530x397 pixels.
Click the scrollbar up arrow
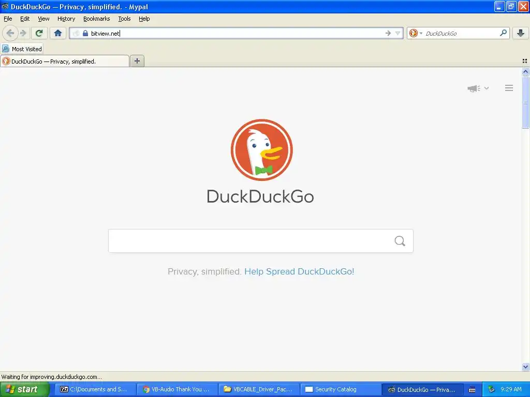(525, 71)
